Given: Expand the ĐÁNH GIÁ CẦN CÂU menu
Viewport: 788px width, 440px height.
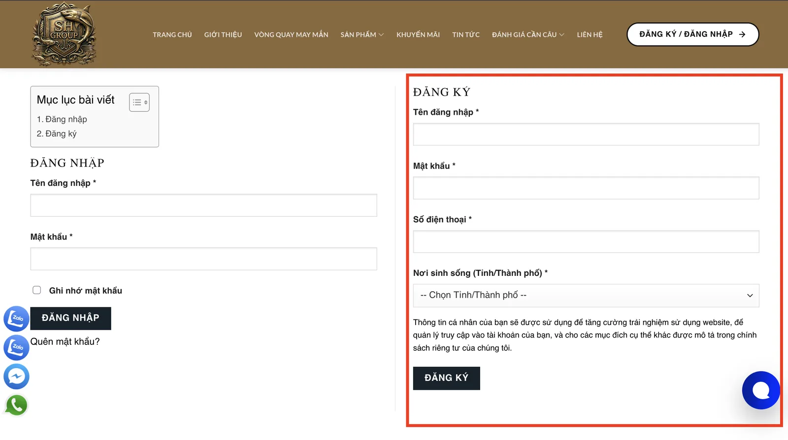Looking at the screenshot, I should click(x=528, y=34).
